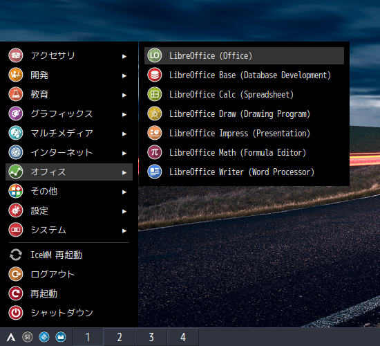This screenshot has width=380, height=346.
Task: Select the 設定 menu label
Action: [39, 211]
